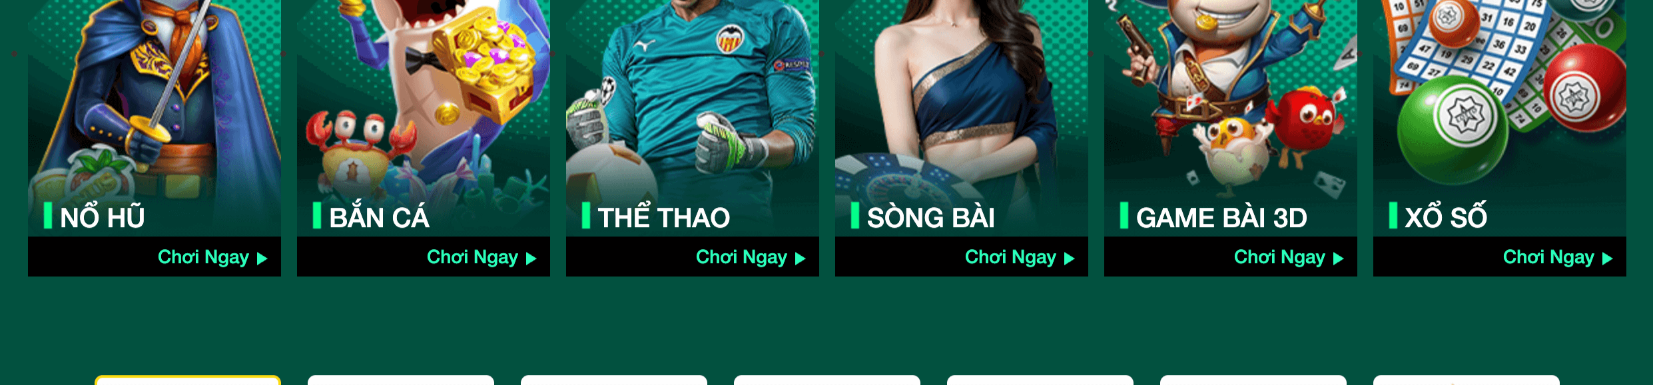Click Chơi Ngay under Thể Thao
Image resolution: width=1653 pixels, height=385 pixels.
tap(741, 257)
